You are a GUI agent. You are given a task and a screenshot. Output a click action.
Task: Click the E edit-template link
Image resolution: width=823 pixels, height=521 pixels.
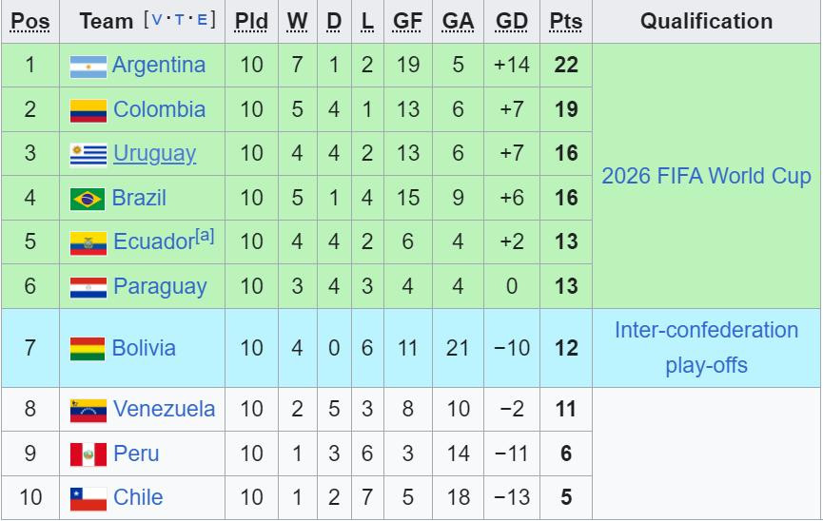[x=203, y=21]
